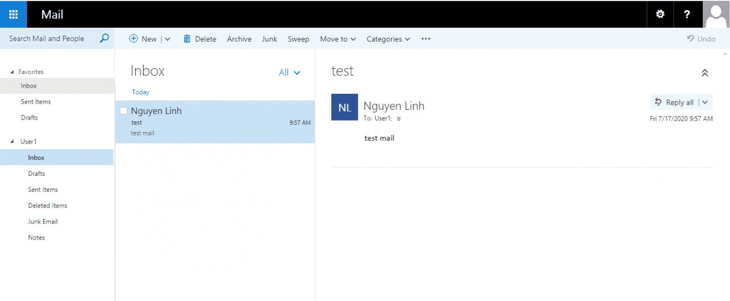Open the help question mark icon
The image size is (730, 301).
[687, 14]
